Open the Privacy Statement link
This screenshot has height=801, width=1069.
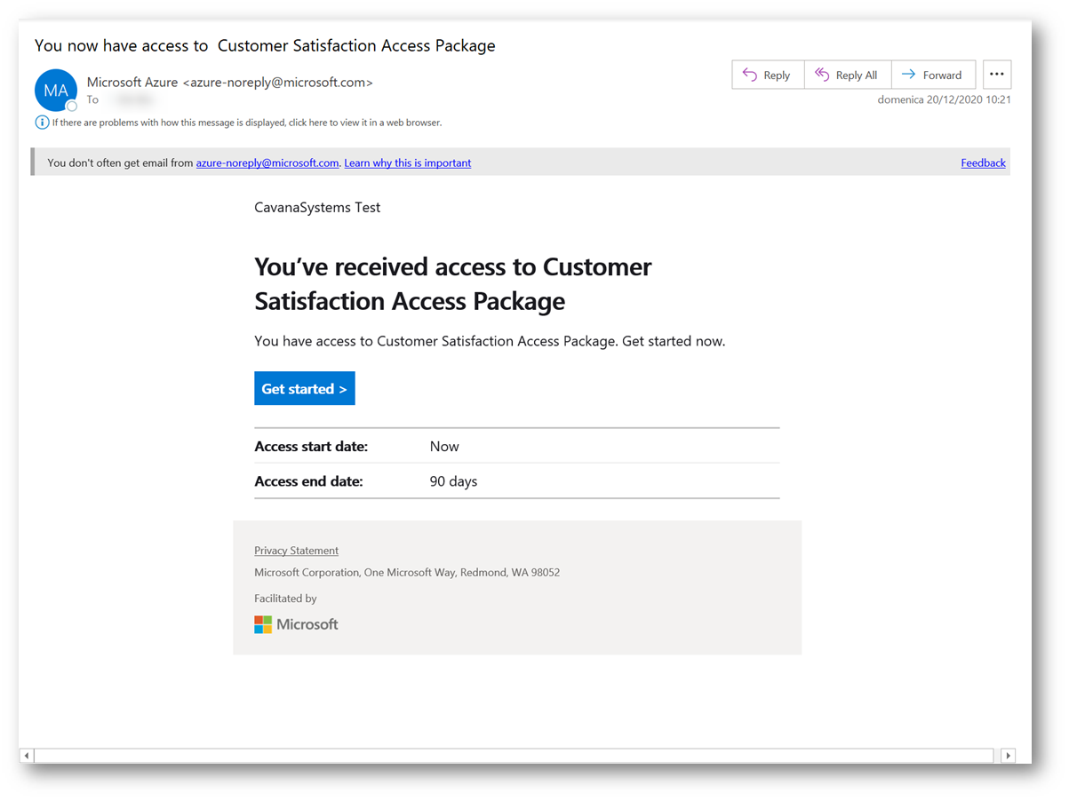click(x=296, y=551)
